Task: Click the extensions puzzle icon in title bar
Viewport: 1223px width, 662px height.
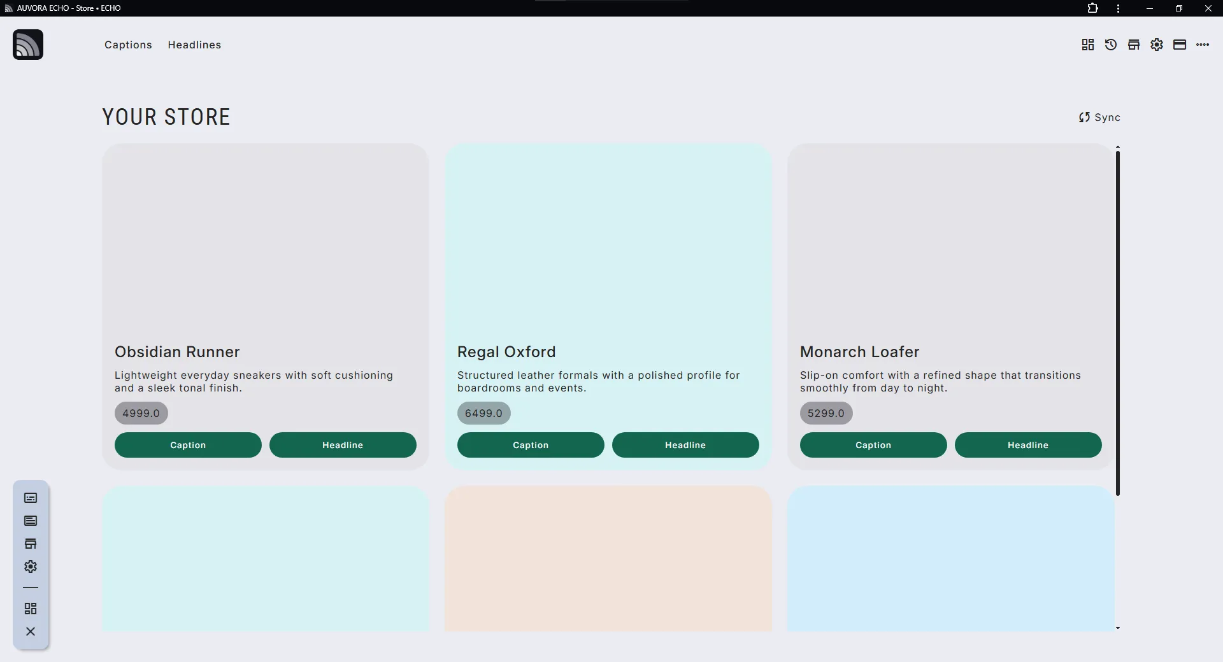Action: (1093, 8)
